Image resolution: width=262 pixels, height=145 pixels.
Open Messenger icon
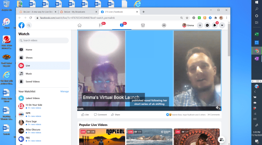[207, 25]
